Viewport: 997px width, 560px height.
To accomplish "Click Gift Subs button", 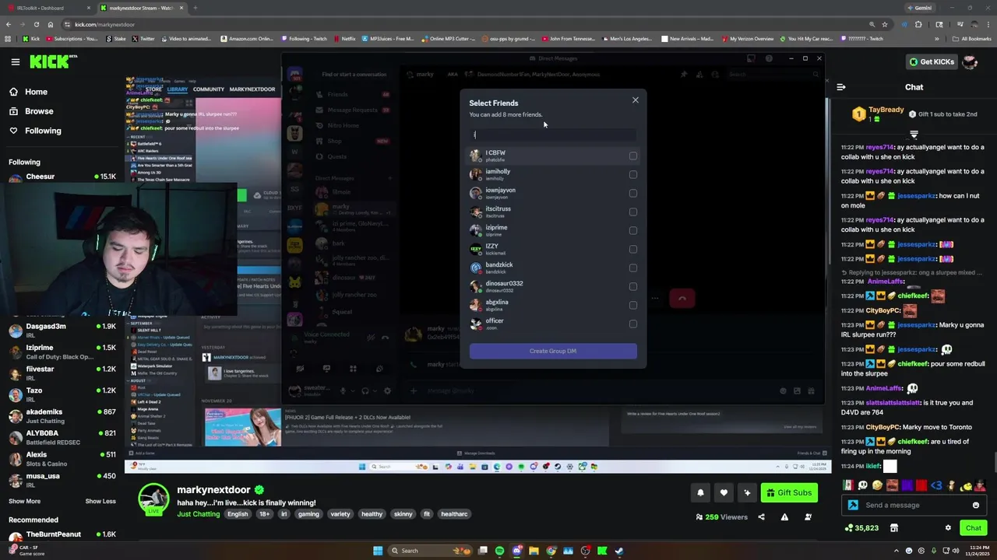I will tap(789, 492).
